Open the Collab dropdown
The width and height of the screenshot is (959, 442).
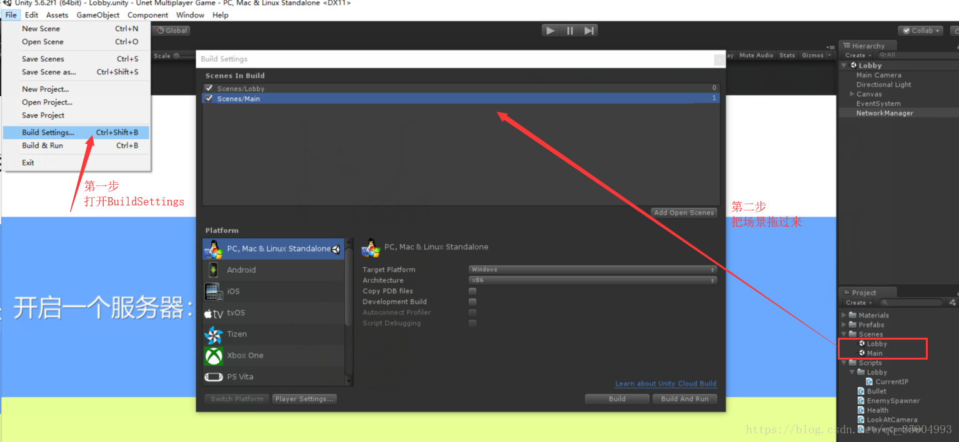(921, 30)
